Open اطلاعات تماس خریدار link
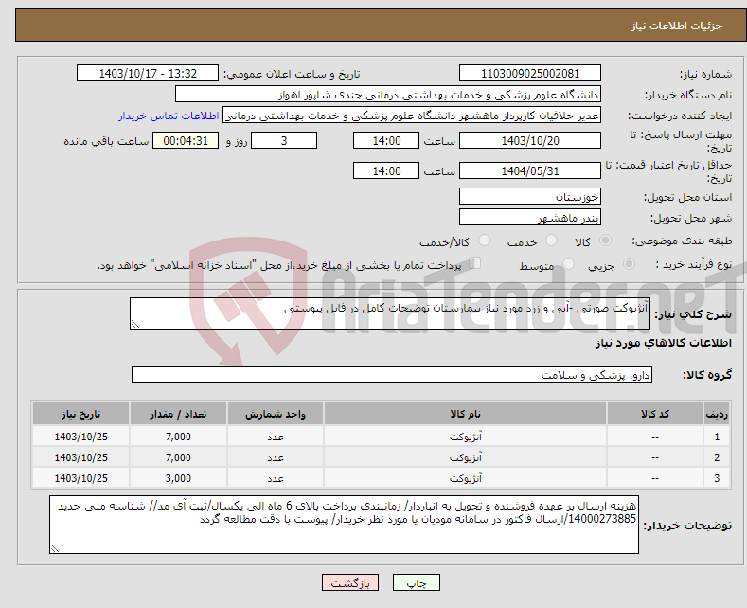The image size is (747, 608). pyautogui.click(x=169, y=116)
